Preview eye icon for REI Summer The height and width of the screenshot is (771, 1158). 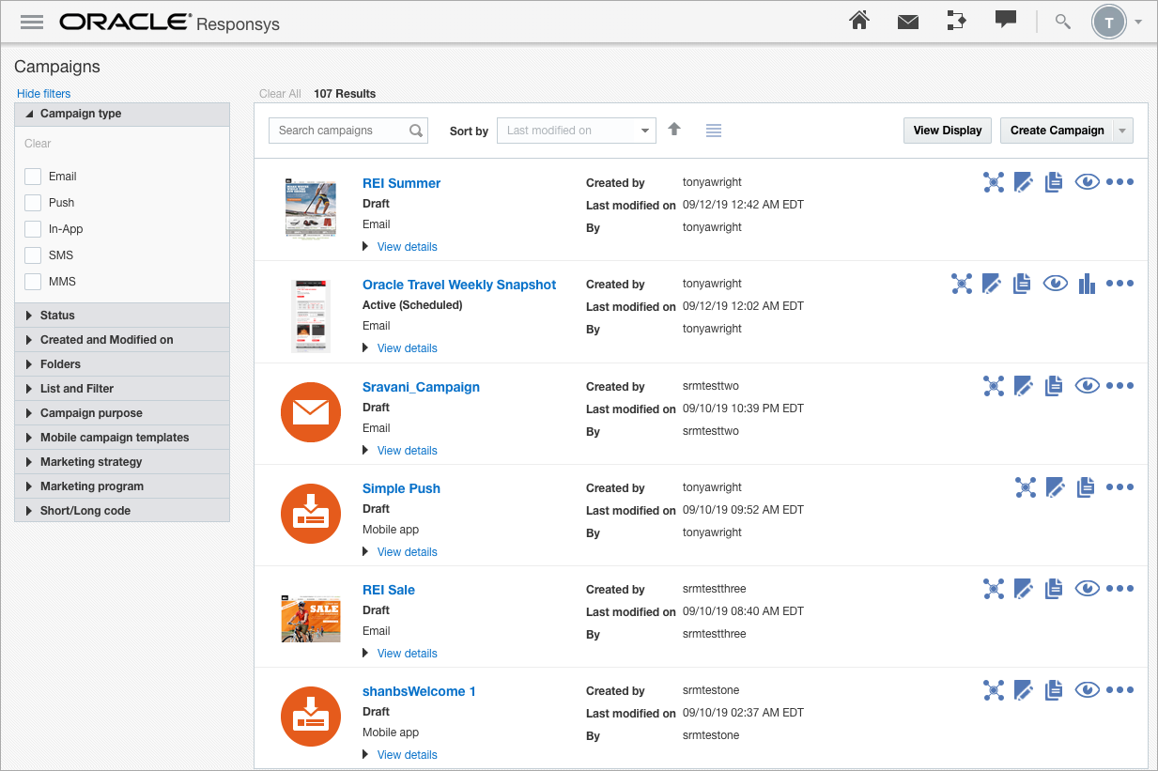point(1087,182)
